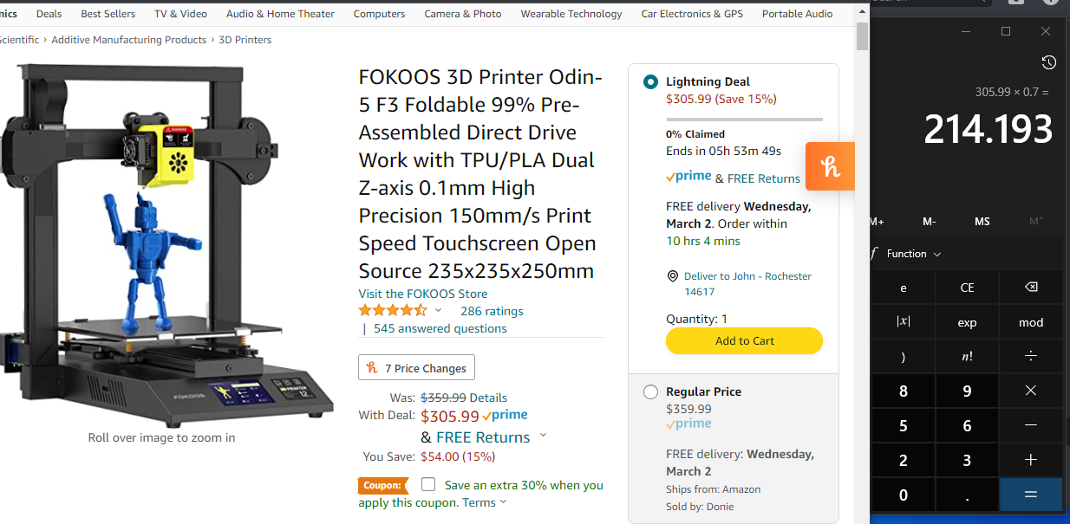Open the Camera & Photo tab
This screenshot has width=1070, height=524.
coord(462,14)
